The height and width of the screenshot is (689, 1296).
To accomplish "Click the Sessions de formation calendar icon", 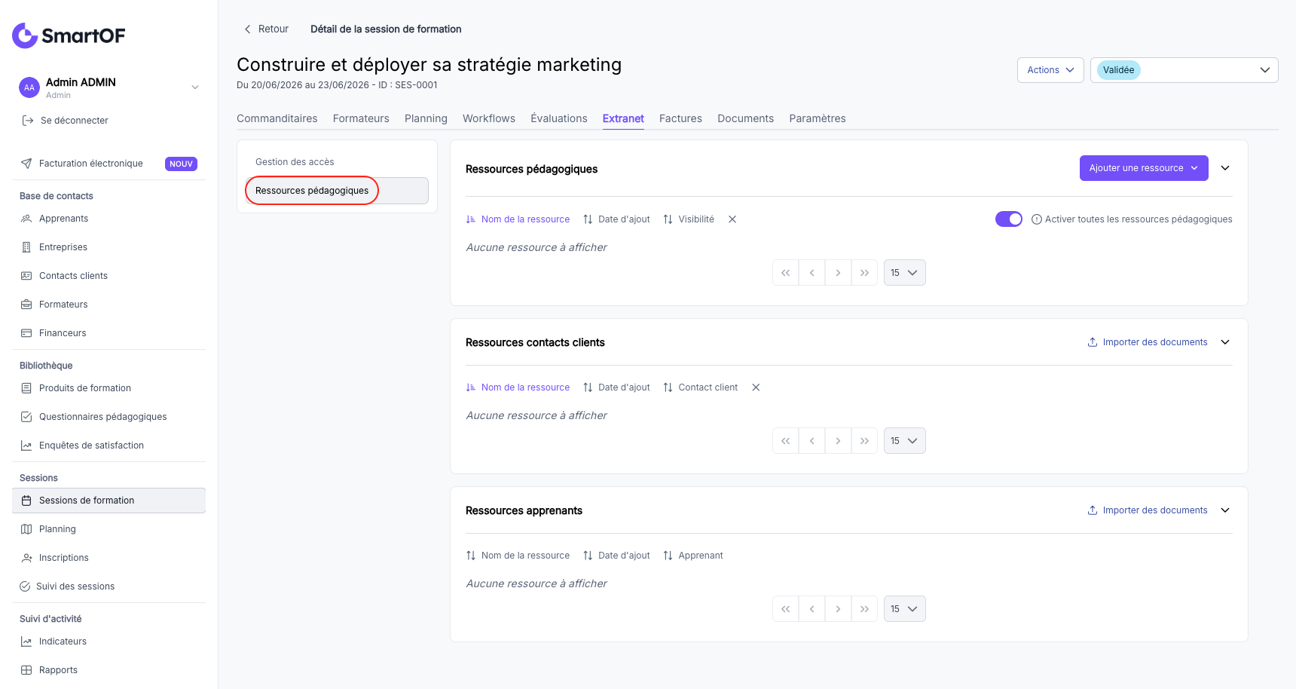I will pyautogui.click(x=26, y=501).
